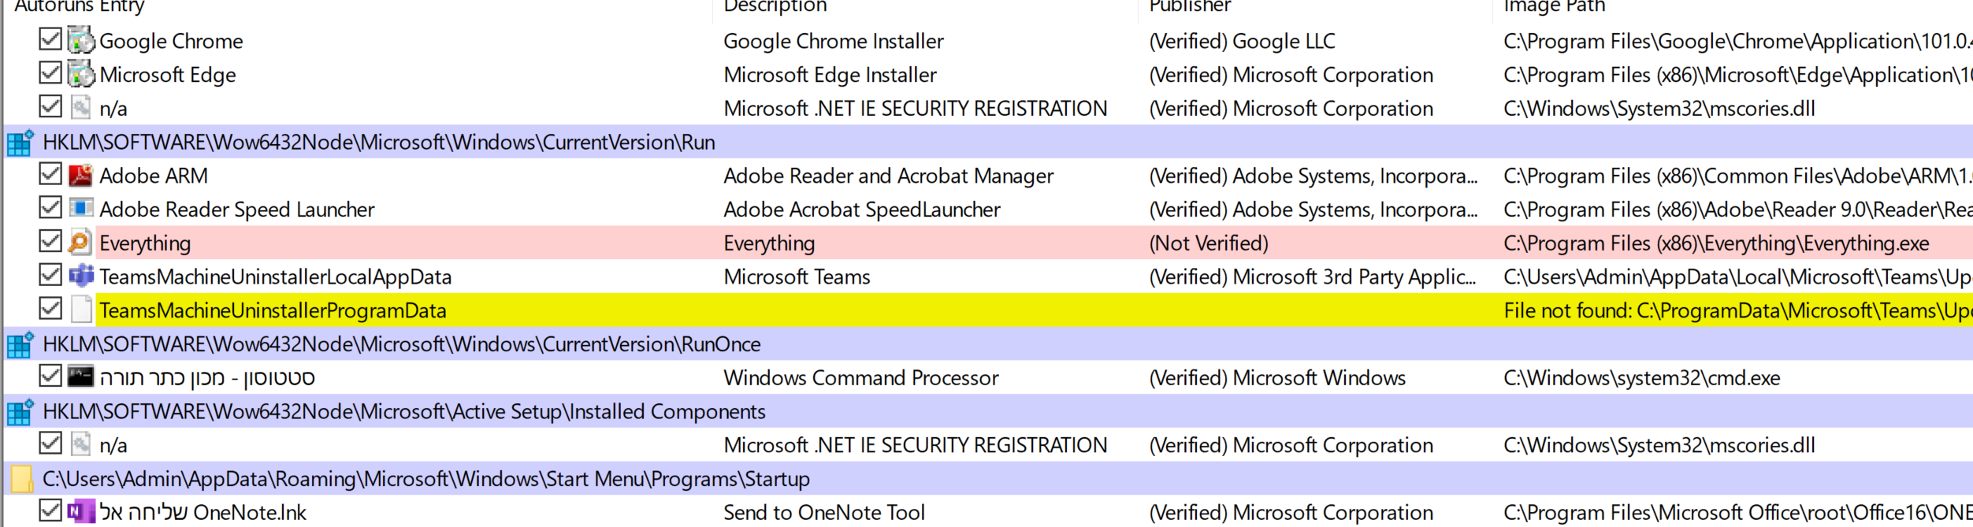The width and height of the screenshot is (1973, 527).
Task: Click "C:\Windows\system32\cmd.exe" image path
Action: click(x=1642, y=378)
